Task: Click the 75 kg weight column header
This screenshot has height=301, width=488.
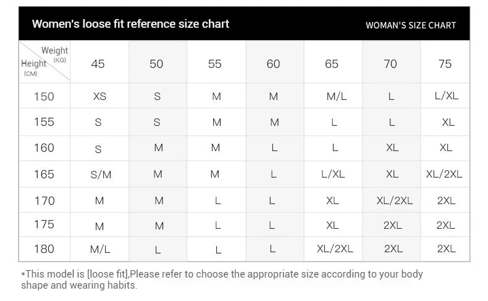Action: pos(445,64)
